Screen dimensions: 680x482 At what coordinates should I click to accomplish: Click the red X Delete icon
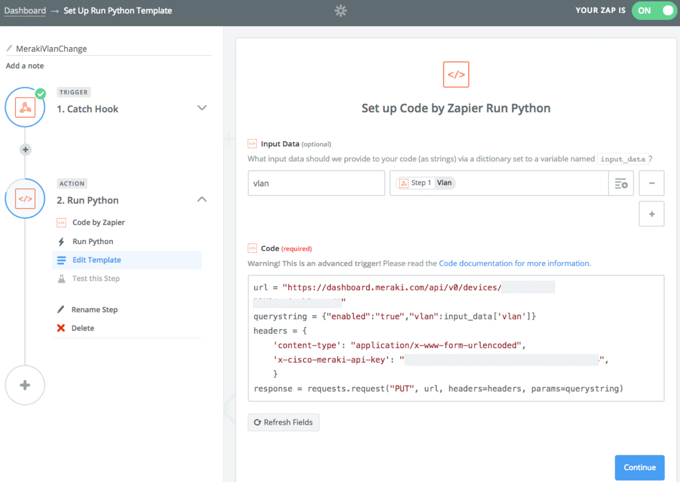click(x=61, y=328)
